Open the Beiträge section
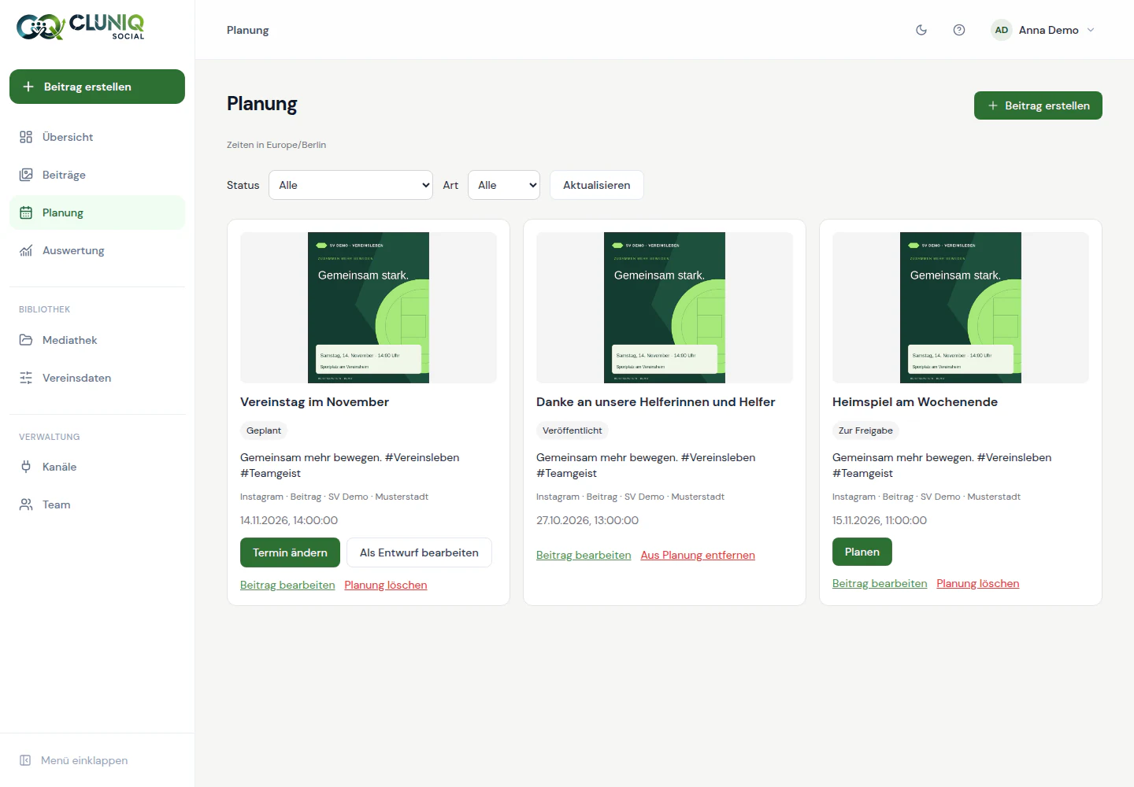The width and height of the screenshot is (1134, 787). point(97,175)
